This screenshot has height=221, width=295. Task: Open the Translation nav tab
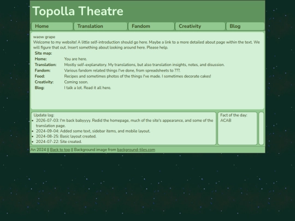[101, 26]
